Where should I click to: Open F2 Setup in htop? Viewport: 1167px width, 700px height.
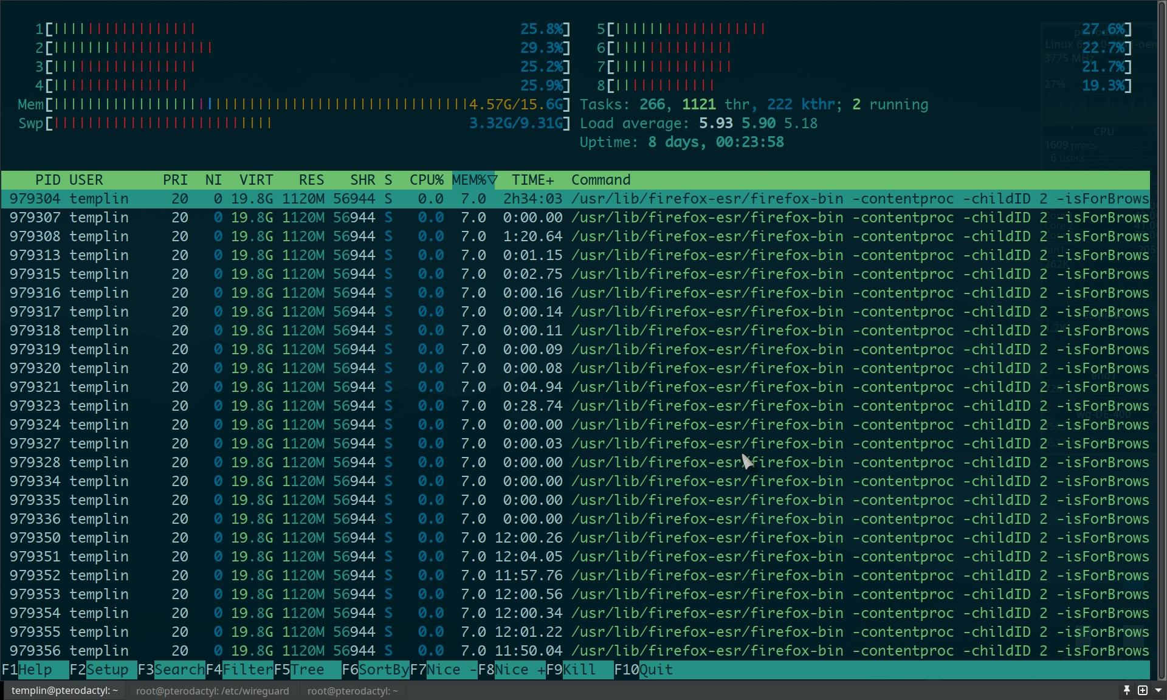pyautogui.click(x=107, y=670)
